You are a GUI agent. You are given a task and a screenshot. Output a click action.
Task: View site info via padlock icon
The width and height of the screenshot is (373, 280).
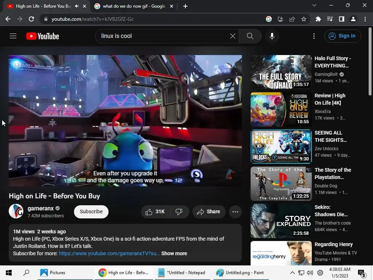pyautogui.click(x=46, y=19)
